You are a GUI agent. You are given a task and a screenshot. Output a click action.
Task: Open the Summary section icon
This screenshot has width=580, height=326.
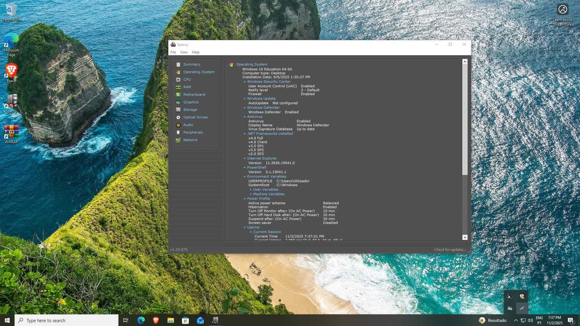[x=178, y=64]
